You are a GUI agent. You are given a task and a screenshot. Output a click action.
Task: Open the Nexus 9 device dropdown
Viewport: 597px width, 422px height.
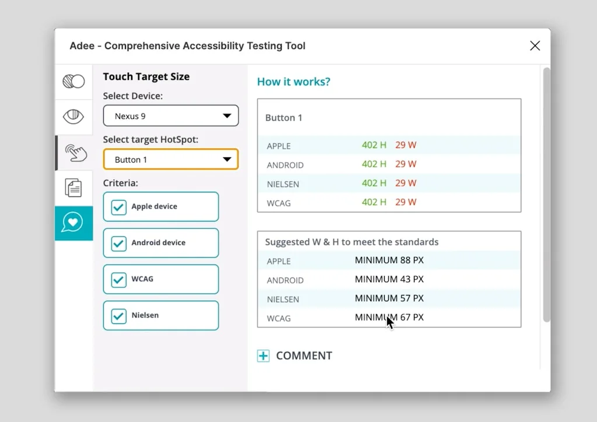click(171, 116)
